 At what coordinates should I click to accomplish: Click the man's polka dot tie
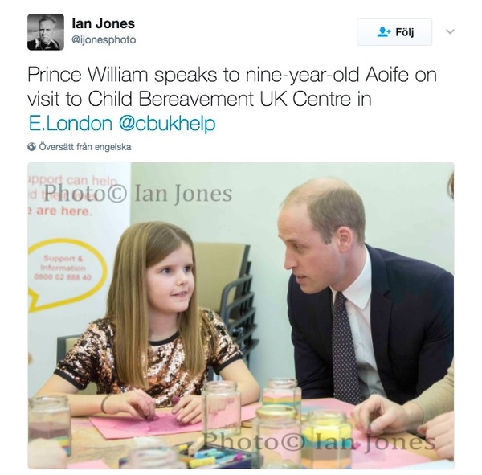click(344, 348)
